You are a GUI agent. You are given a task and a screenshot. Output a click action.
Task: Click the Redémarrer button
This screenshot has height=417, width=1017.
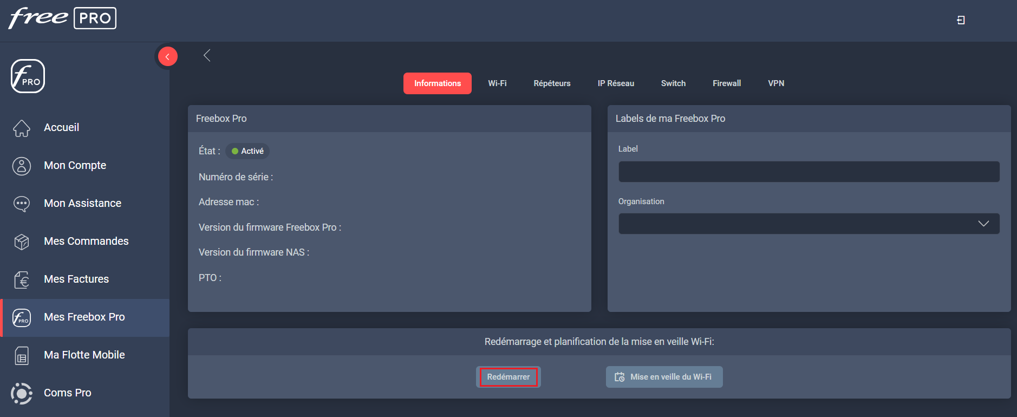(508, 377)
